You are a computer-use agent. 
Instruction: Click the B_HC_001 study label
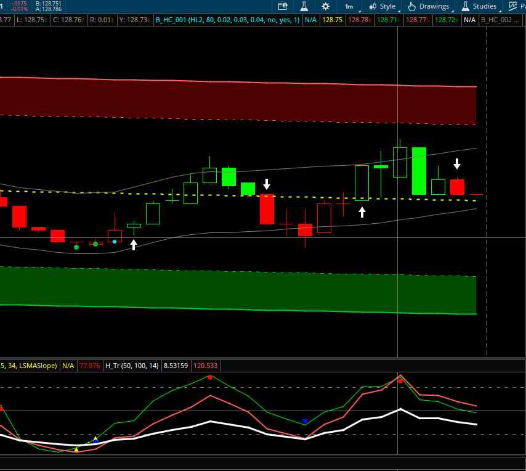coord(227,20)
